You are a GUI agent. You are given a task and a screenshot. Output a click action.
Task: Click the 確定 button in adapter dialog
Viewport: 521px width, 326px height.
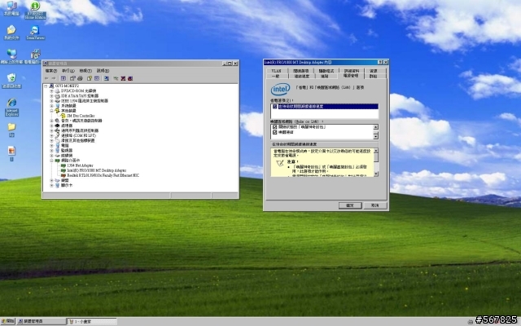coord(350,205)
